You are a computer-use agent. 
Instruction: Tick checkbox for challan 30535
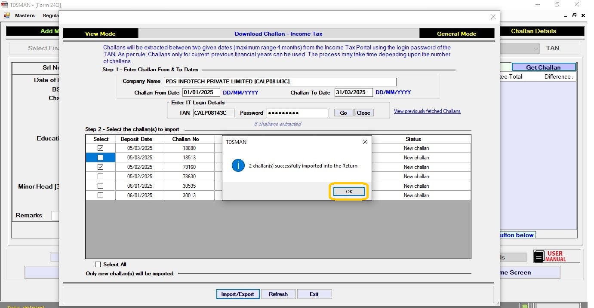[100, 186]
